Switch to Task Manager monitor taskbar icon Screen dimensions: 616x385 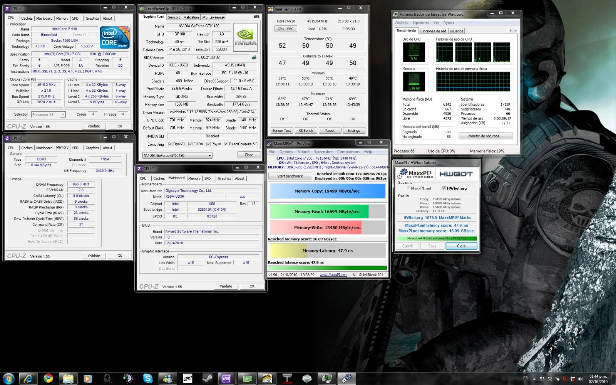click(327, 378)
